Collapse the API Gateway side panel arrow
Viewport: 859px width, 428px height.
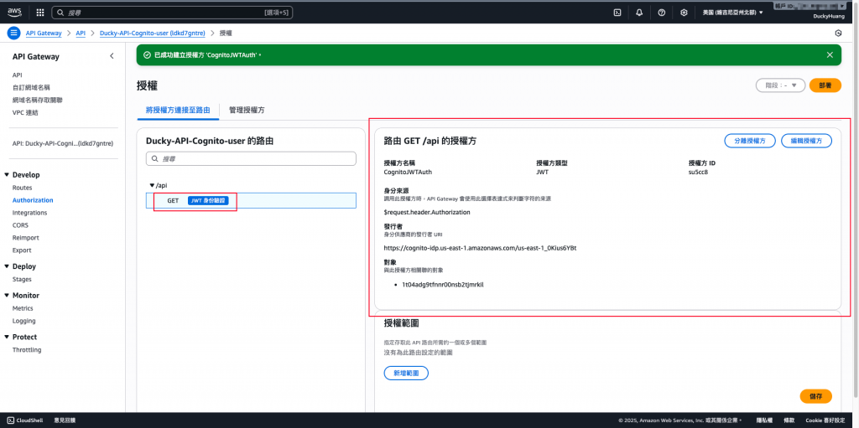coord(112,56)
